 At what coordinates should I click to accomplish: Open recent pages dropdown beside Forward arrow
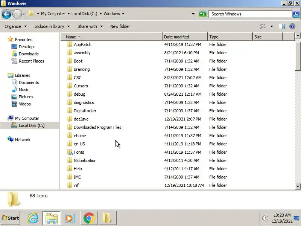24,14
